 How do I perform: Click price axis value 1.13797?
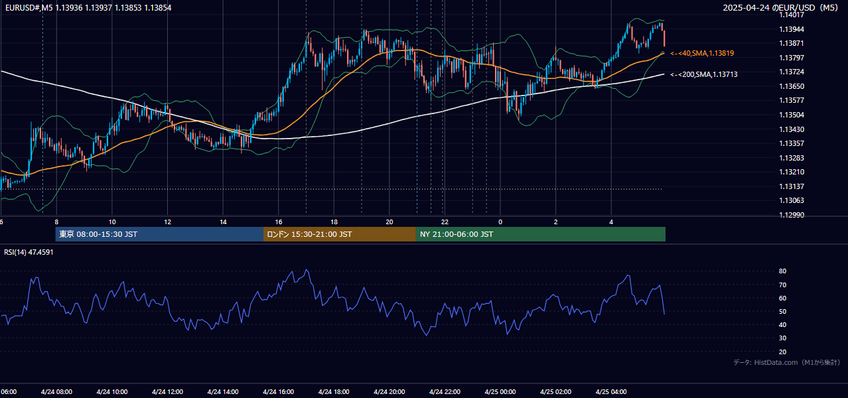pyautogui.click(x=791, y=58)
